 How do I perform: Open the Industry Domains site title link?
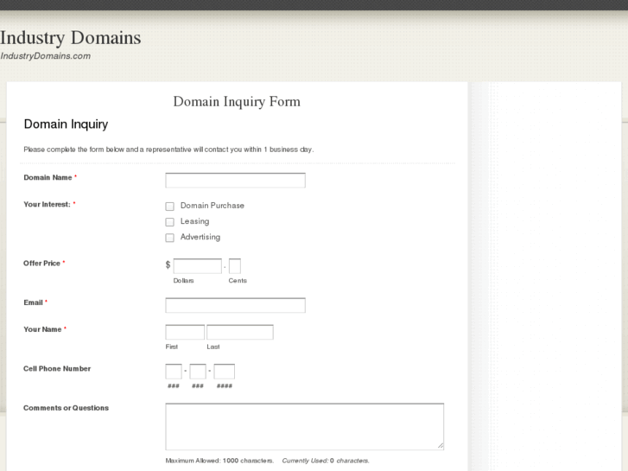tap(71, 38)
